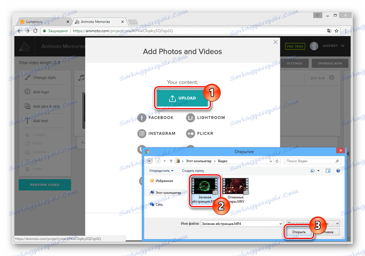Close the Add Photos and Videos dialog
Image resolution: width=365 pixels, height=256 pixels.
click(275, 42)
